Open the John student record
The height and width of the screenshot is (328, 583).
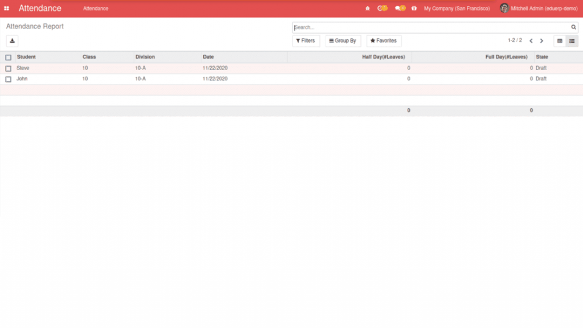click(x=22, y=79)
